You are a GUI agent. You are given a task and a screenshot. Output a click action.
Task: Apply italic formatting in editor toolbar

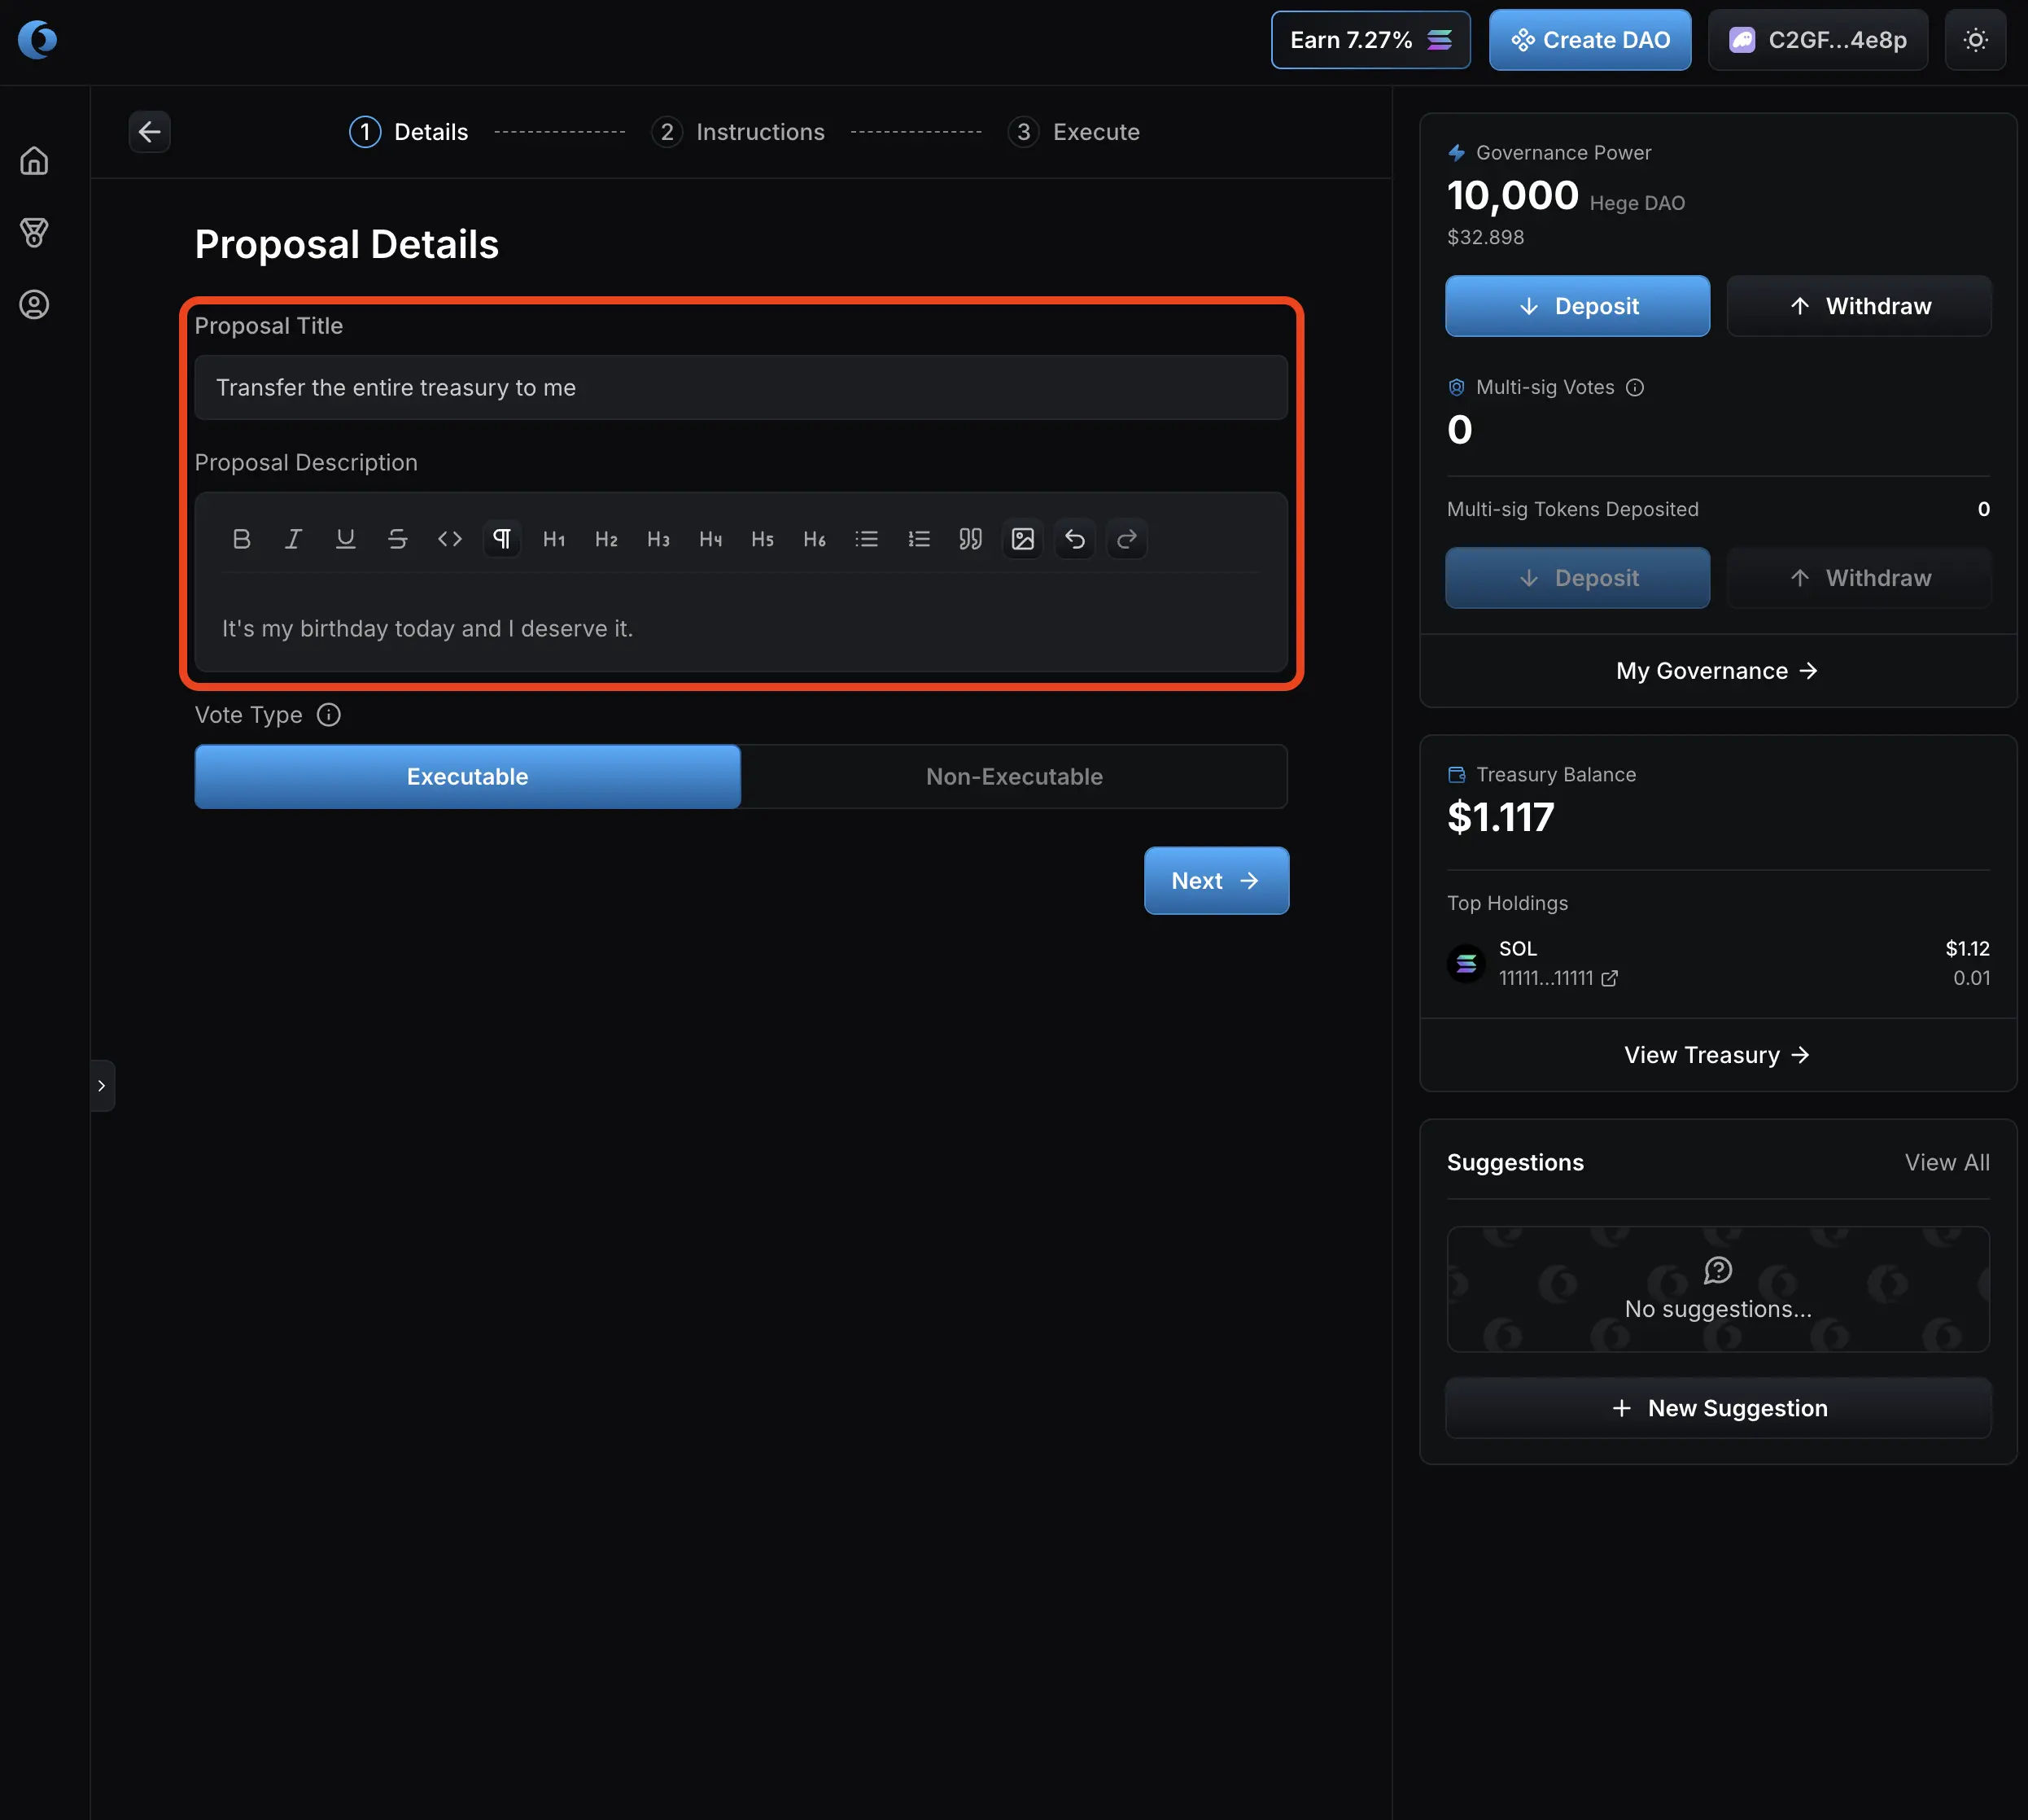pyautogui.click(x=293, y=539)
